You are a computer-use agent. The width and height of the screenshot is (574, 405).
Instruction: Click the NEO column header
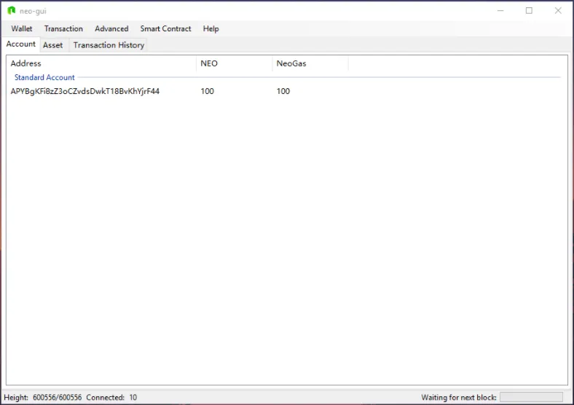235,63
